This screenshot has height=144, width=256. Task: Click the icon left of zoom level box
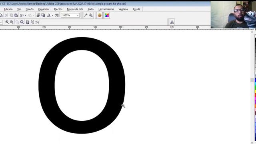click(57, 15)
